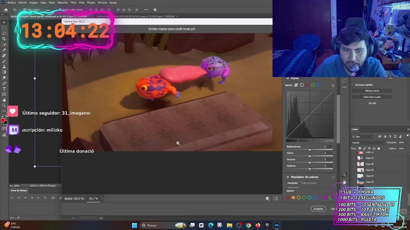Select the Camera Raw zoom magnifier tool

click(344, 175)
